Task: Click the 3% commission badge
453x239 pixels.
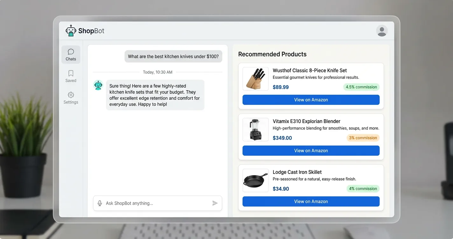Action: (363, 138)
